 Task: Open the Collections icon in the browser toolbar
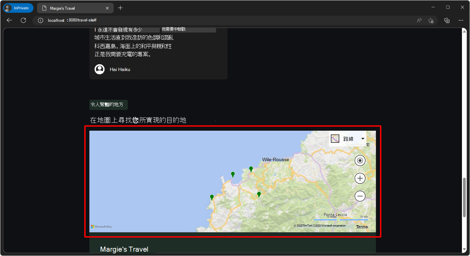447,20
